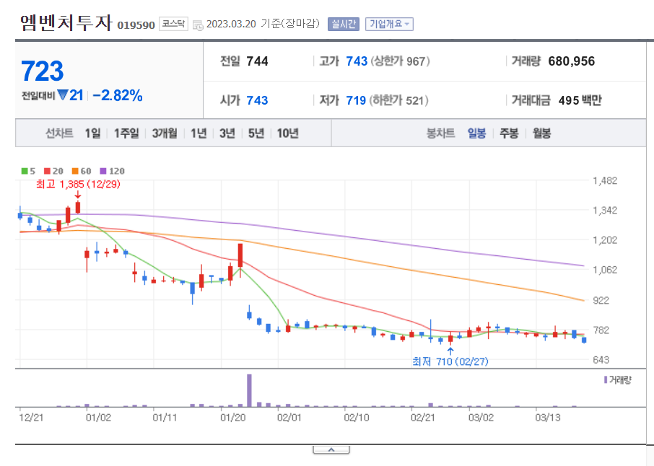This screenshot has height=466, width=654.
Task: Switch to 일봉 daily candle chart
Action: 476,133
